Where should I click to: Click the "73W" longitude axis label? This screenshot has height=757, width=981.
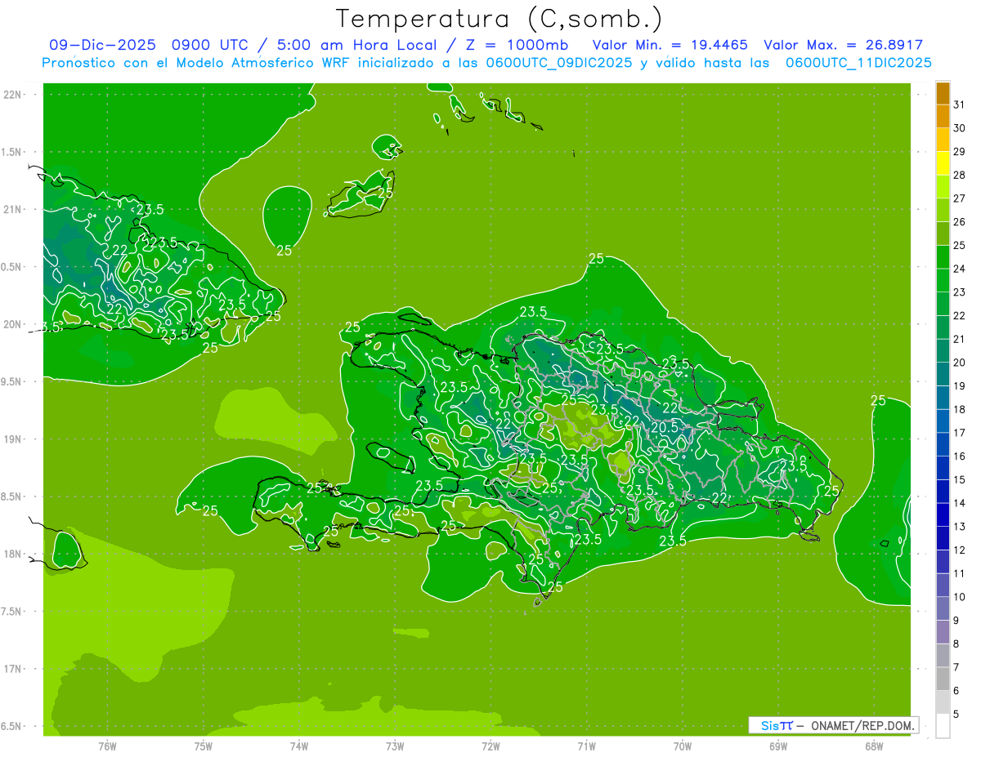pyautogui.click(x=395, y=746)
